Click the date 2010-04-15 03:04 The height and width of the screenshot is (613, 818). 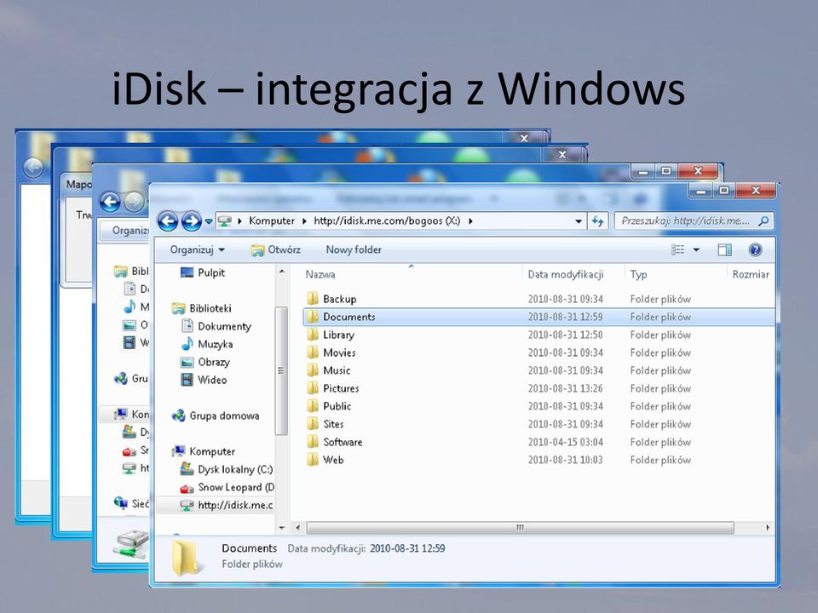(566, 442)
